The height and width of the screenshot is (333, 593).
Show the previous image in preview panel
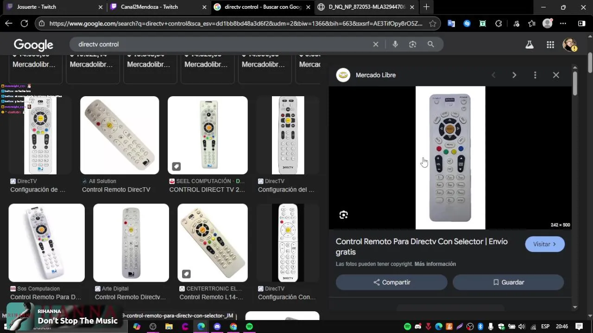pyautogui.click(x=493, y=75)
